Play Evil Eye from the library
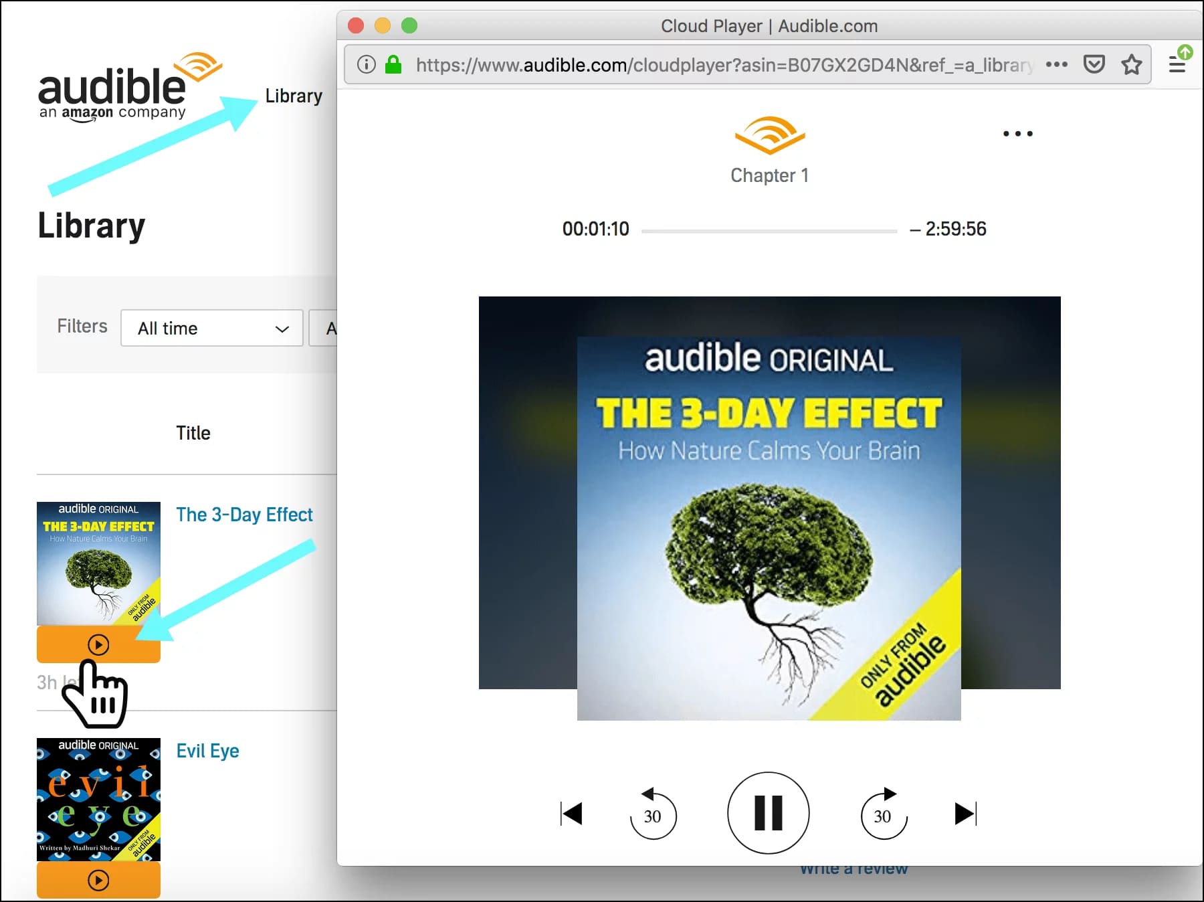The image size is (1204, 902). (98, 880)
